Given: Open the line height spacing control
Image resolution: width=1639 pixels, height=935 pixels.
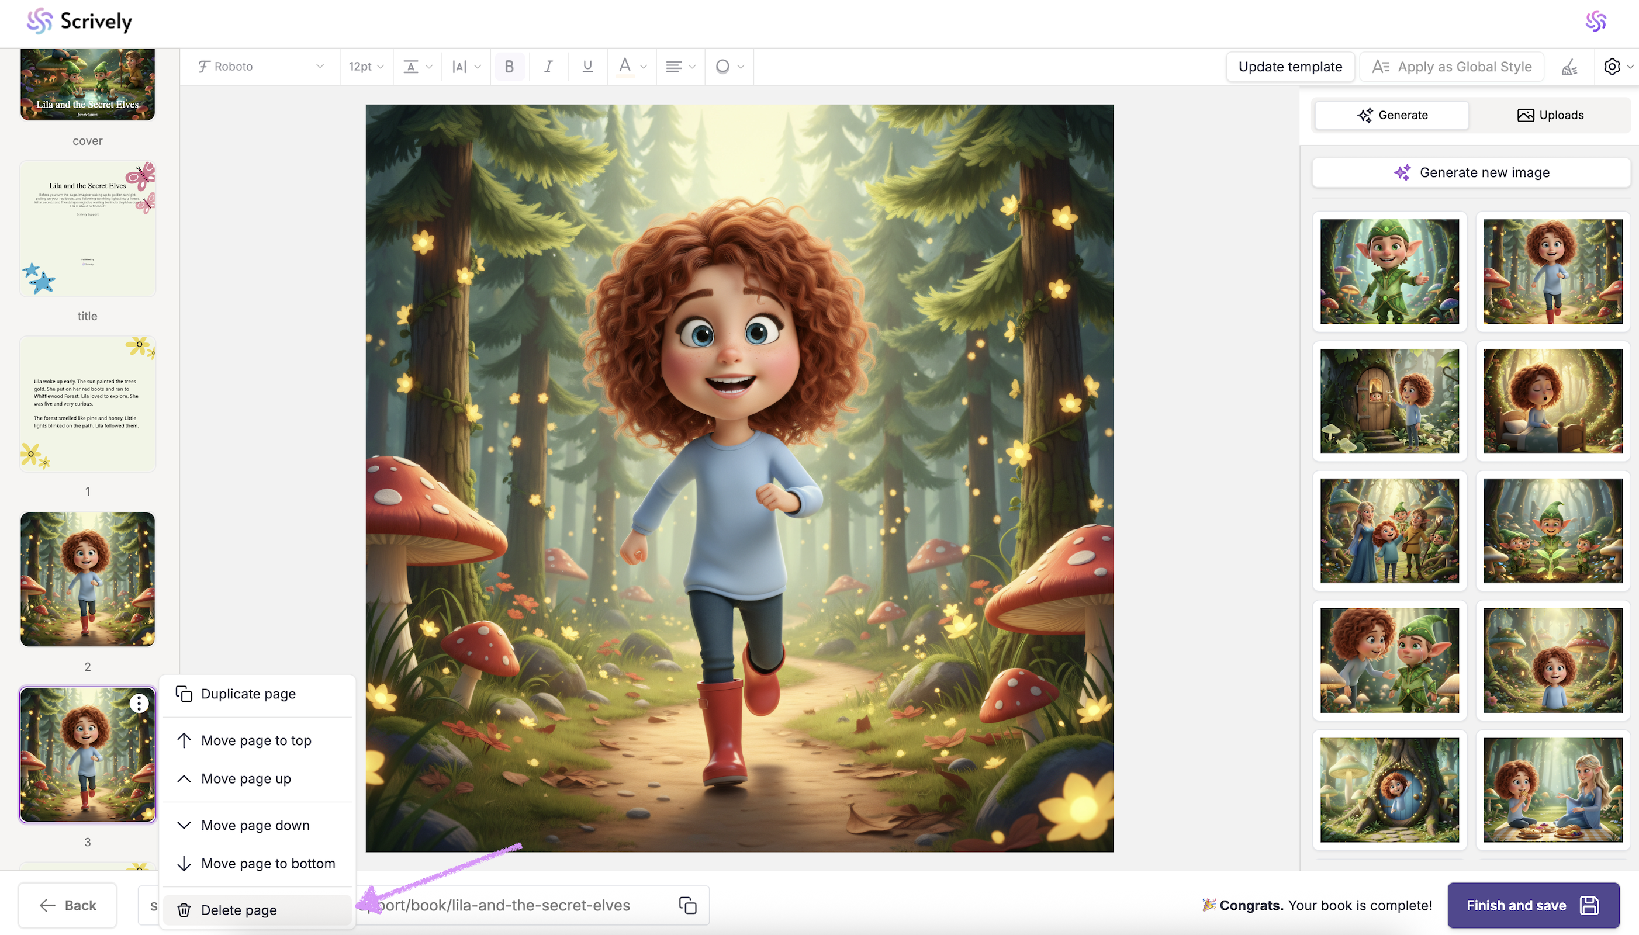Looking at the screenshot, I should tap(417, 66).
